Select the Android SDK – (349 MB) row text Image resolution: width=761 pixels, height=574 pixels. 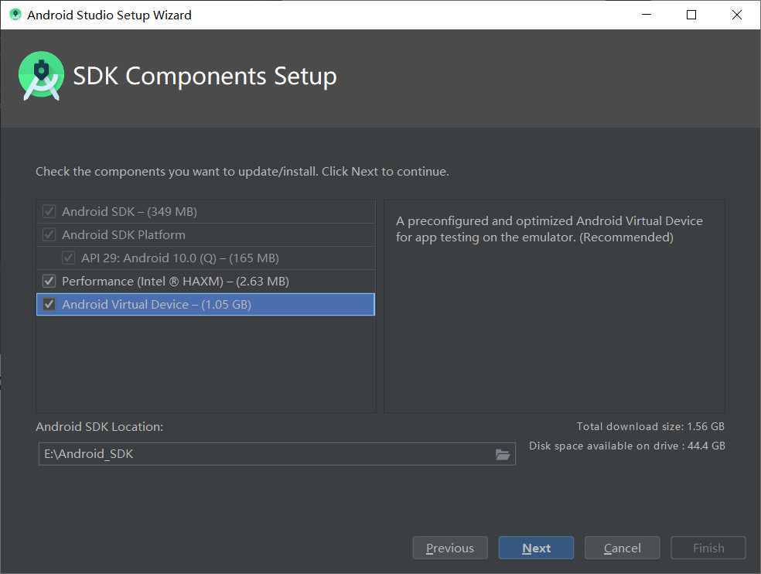click(x=130, y=212)
